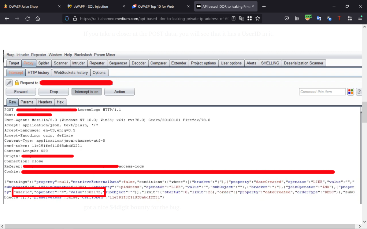Click the Drop button

(x=54, y=92)
